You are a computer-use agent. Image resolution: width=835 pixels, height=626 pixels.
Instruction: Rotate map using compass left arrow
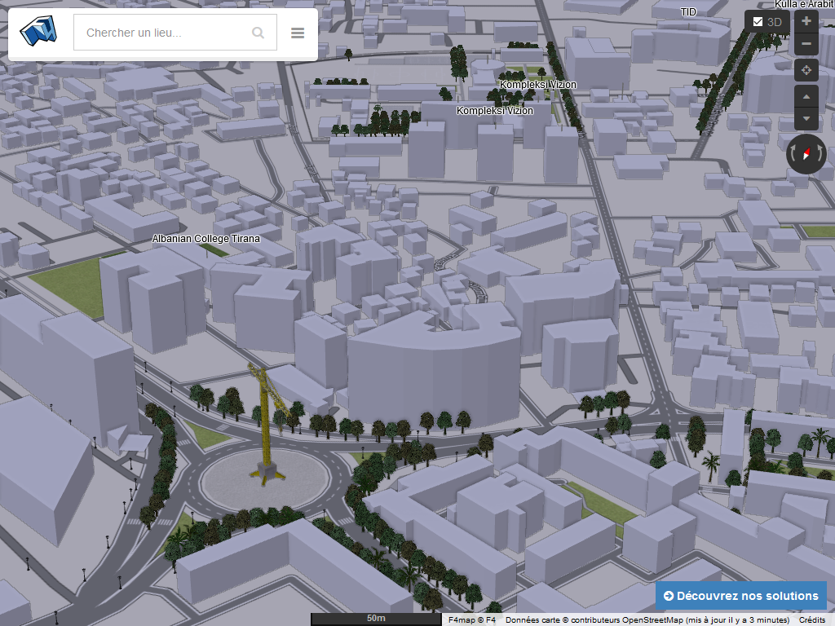pyautogui.click(x=793, y=154)
